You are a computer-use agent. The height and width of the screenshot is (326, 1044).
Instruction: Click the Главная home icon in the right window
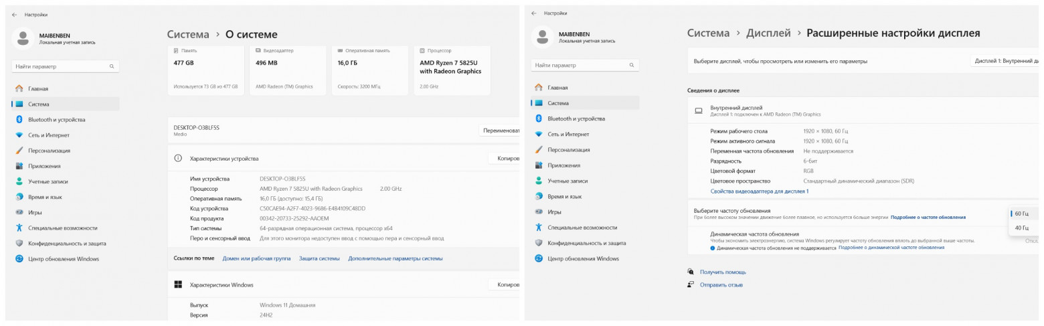539,88
